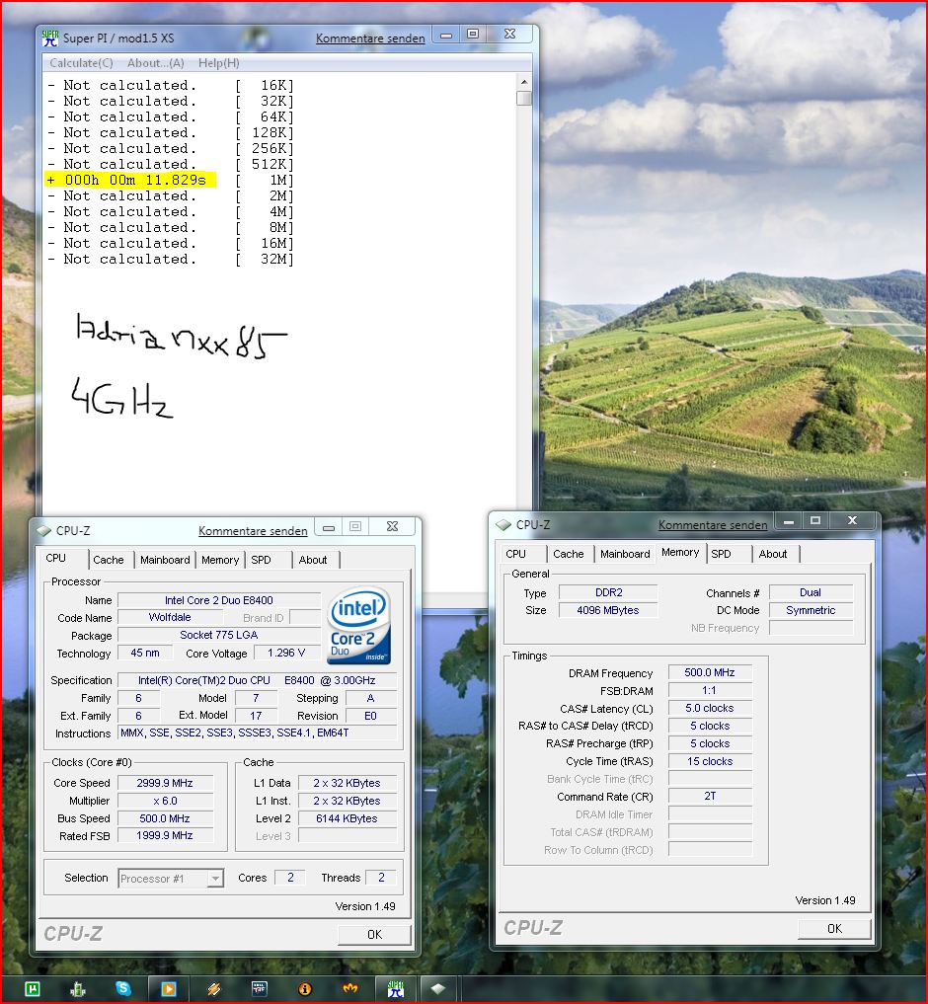Viewport: 928px width, 1004px height.
Task: Click the Core Speed 2999.9 MHz field
Action: point(165,783)
